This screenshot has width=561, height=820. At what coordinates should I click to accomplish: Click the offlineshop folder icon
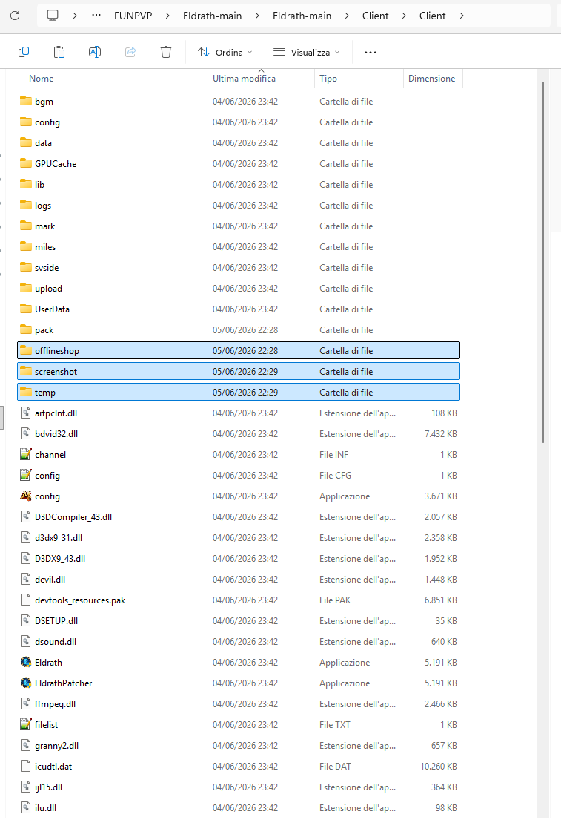click(x=26, y=350)
